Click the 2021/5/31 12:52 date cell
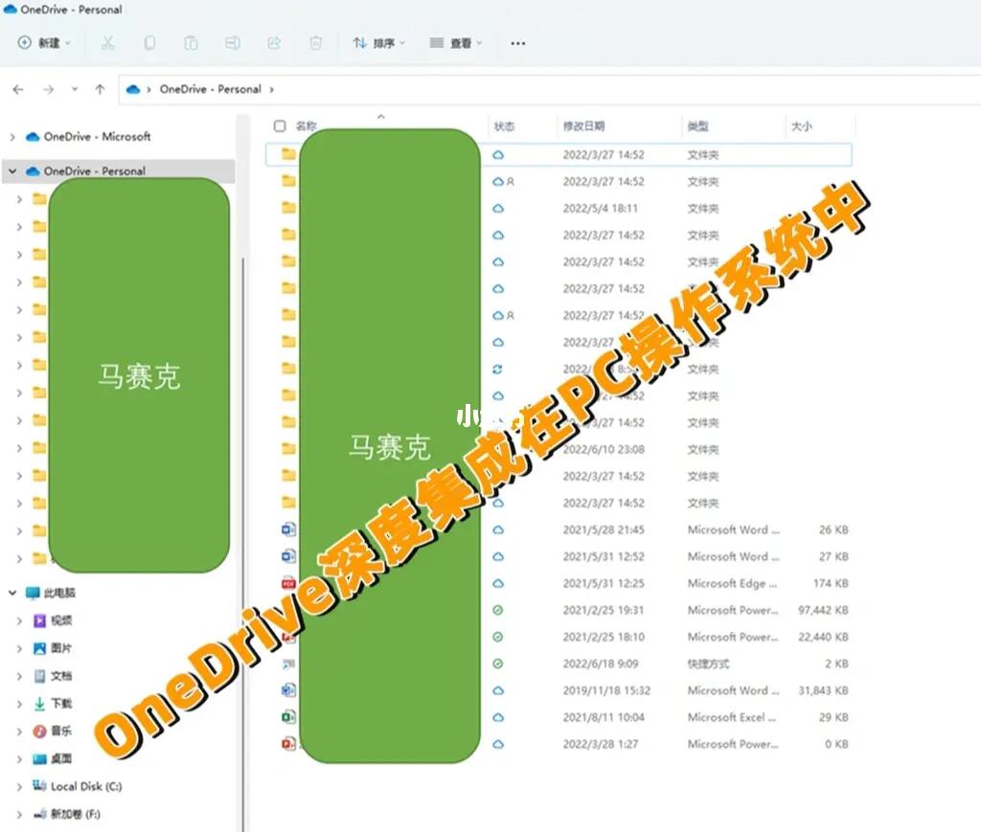981x832 pixels. click(x=604, y=556)
